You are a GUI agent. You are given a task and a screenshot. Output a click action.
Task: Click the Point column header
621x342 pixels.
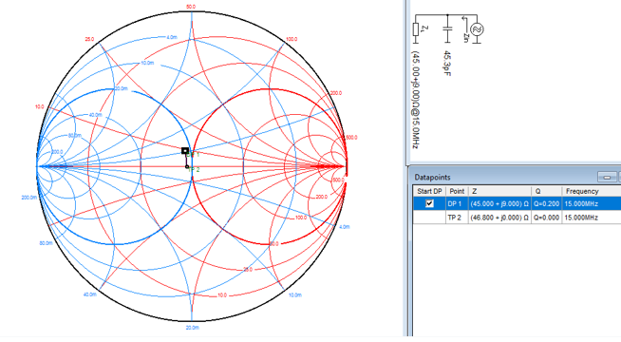point(457,191)
